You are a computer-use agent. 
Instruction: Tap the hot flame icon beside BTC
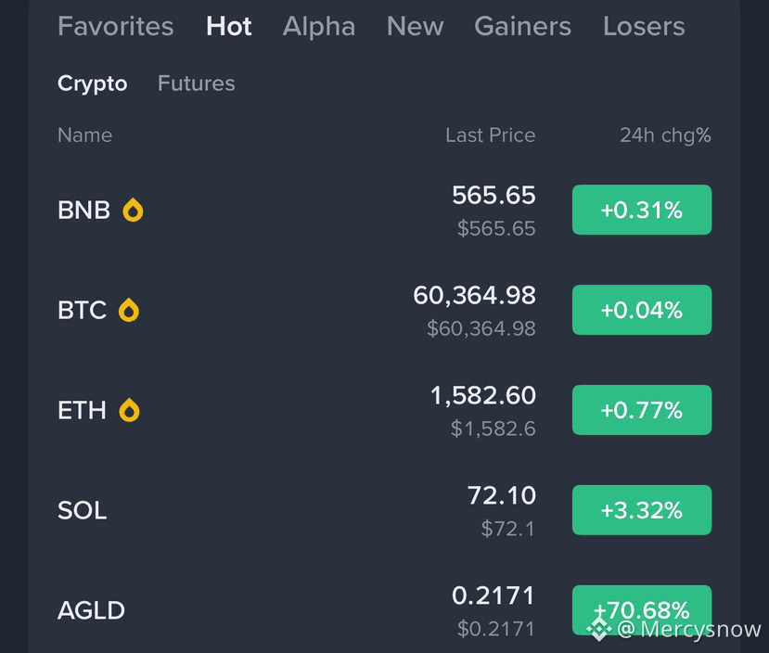tap(129, 310)
